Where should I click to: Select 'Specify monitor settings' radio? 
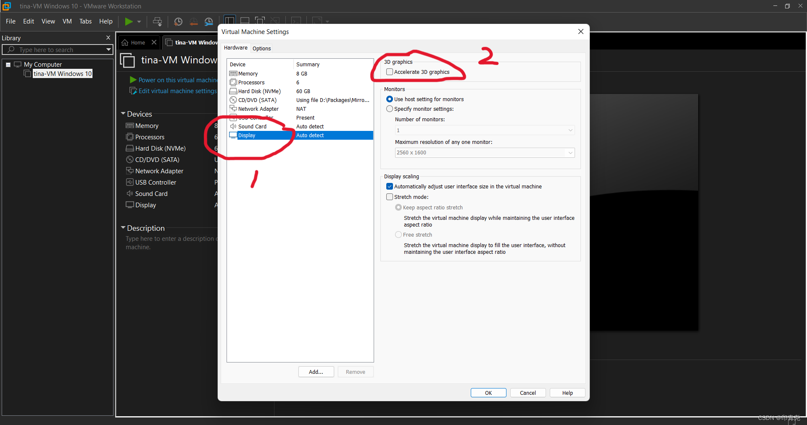tap(390, 109)
